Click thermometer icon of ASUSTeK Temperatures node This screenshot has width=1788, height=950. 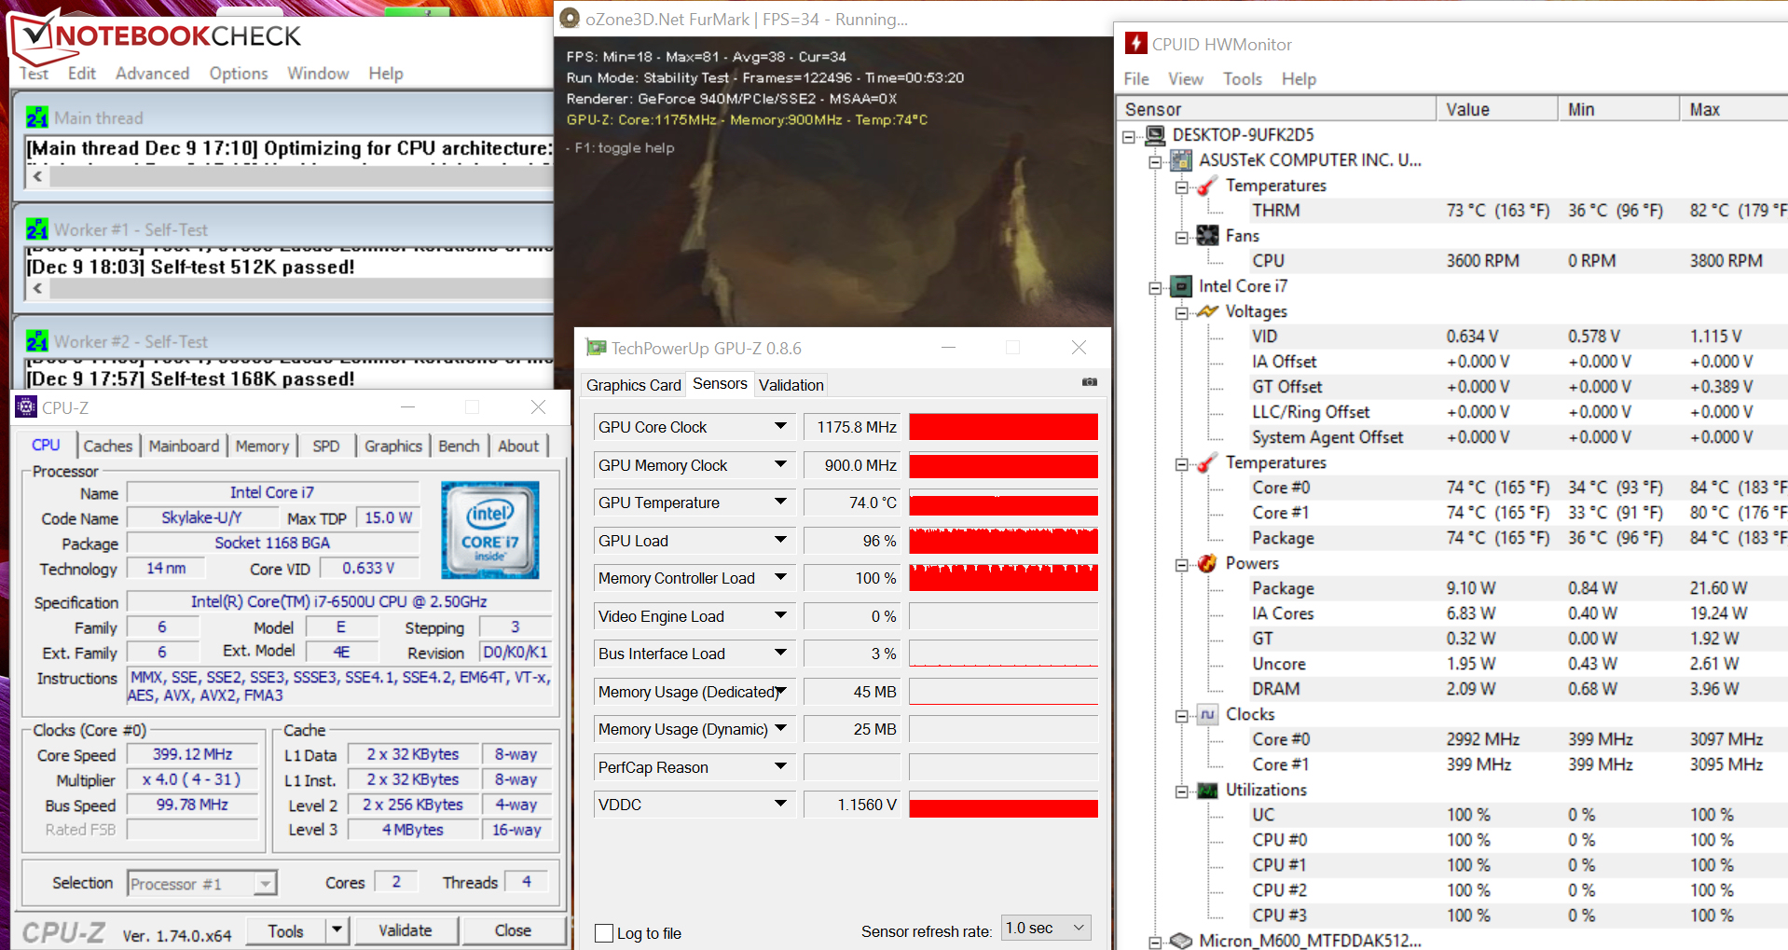[1207, 186]
